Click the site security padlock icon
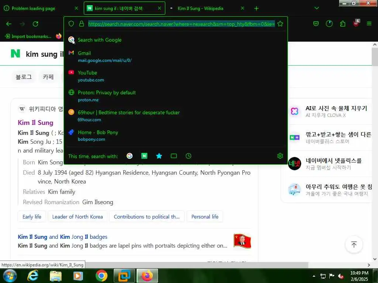 tap(82, 24)
